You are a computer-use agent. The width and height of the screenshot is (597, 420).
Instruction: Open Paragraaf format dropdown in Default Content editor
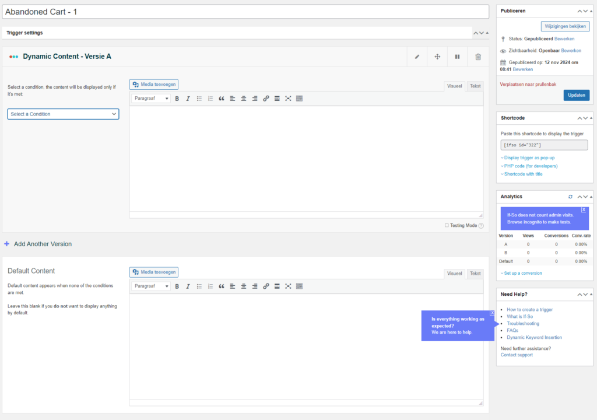(151, 286)
